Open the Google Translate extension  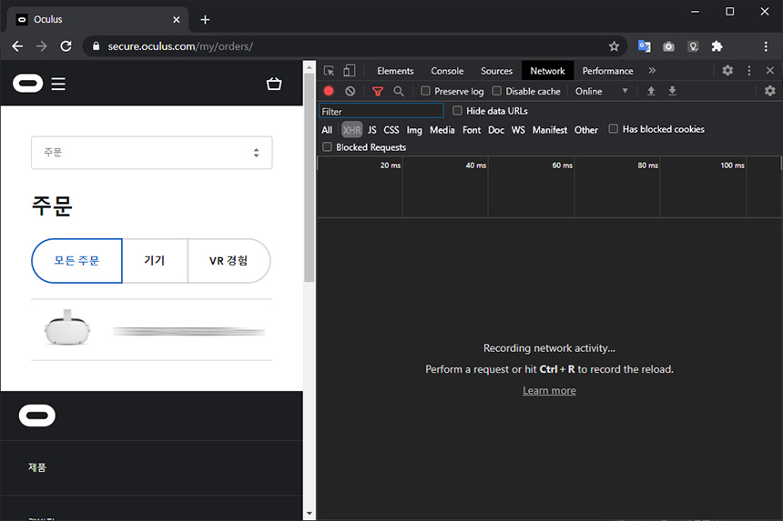pos(645,46)
